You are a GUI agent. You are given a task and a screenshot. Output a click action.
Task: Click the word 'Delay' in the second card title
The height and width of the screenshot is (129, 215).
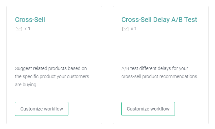point(161,20)
